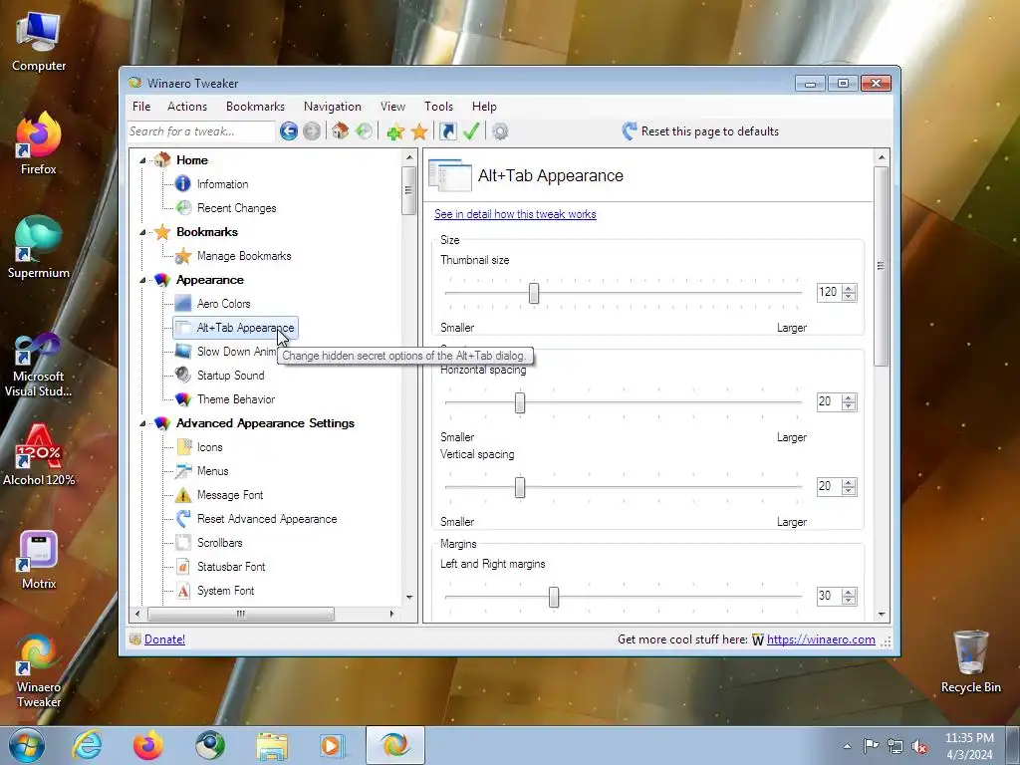Collapse Advanced Appearance Settings node
Screen dimensions: 1020x765
142,423
